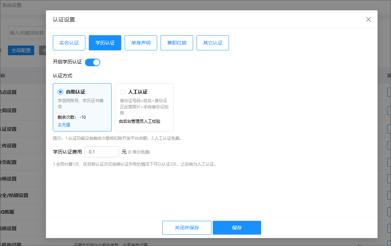Click the blue 保存 button
This screenshot has height=246, width=391.
click(237, 228)
